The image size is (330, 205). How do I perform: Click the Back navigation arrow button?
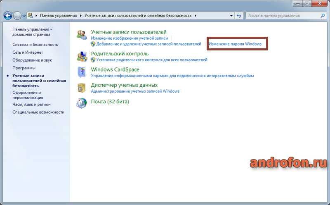[8, 15]
